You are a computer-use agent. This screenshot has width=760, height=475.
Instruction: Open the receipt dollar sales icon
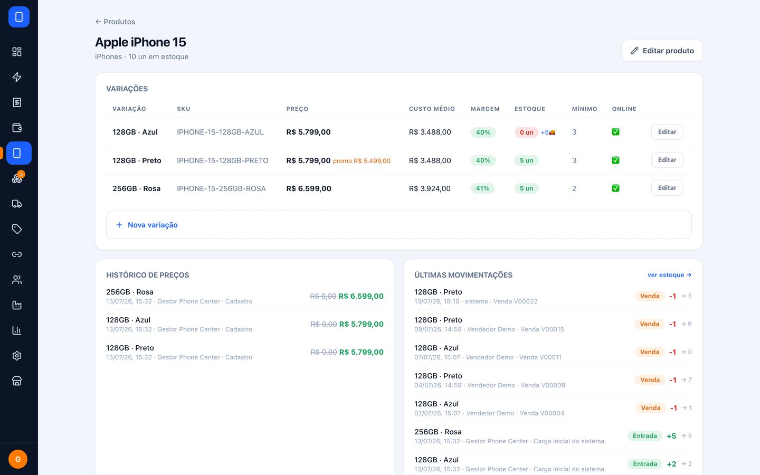(17, 102)
